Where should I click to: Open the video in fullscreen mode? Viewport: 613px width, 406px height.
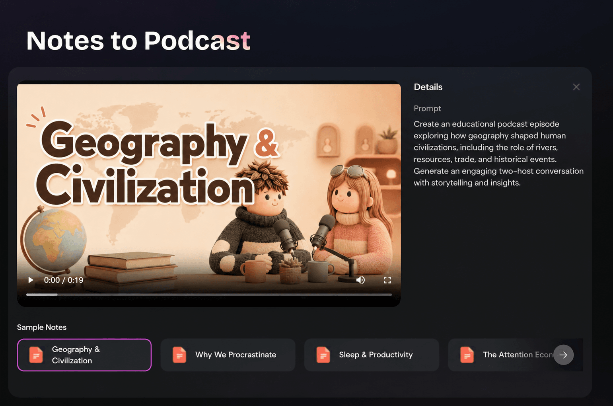387,280
